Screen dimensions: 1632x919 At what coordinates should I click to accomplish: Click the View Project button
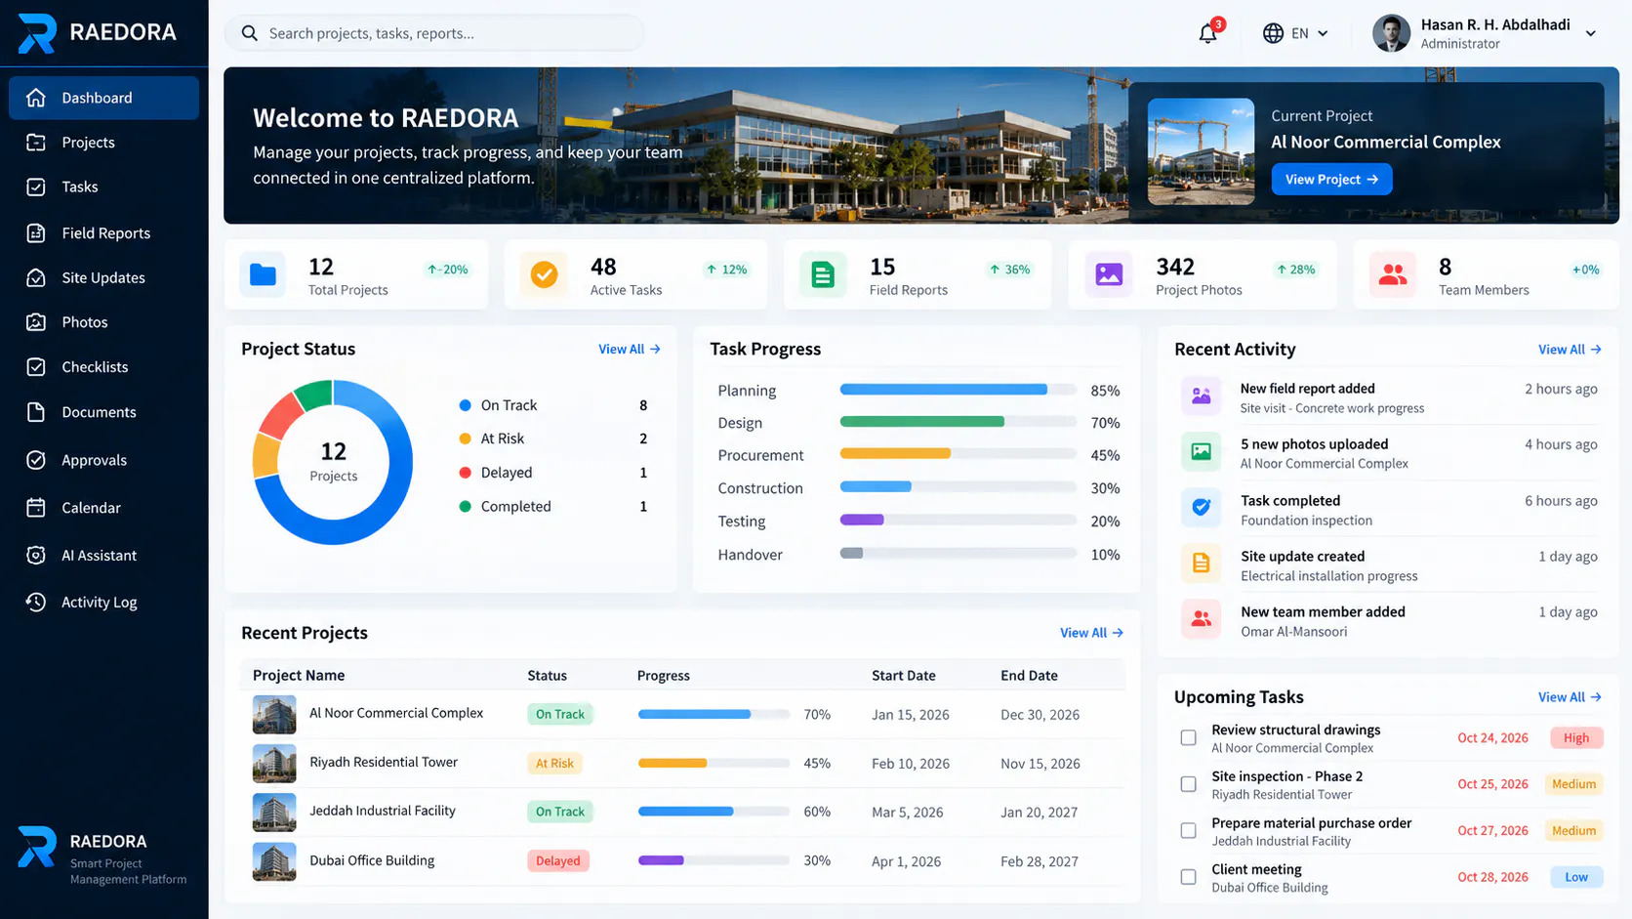1331,179
